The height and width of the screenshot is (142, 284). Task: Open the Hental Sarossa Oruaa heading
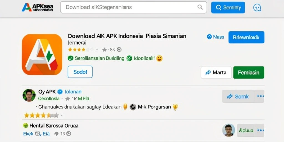pyautogui.click(x=54, y=126)
